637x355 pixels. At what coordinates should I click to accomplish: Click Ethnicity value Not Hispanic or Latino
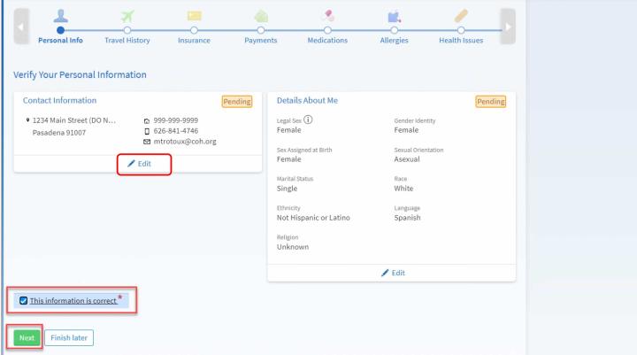[x=313, y=218]
